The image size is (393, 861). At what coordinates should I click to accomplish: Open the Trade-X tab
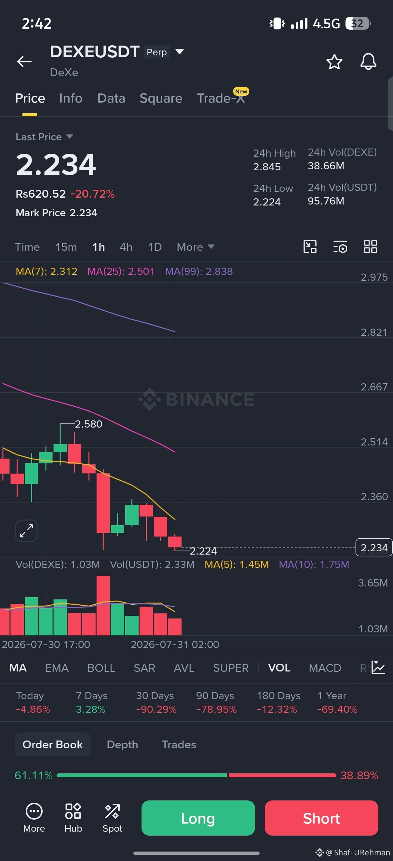coord(221,98)
